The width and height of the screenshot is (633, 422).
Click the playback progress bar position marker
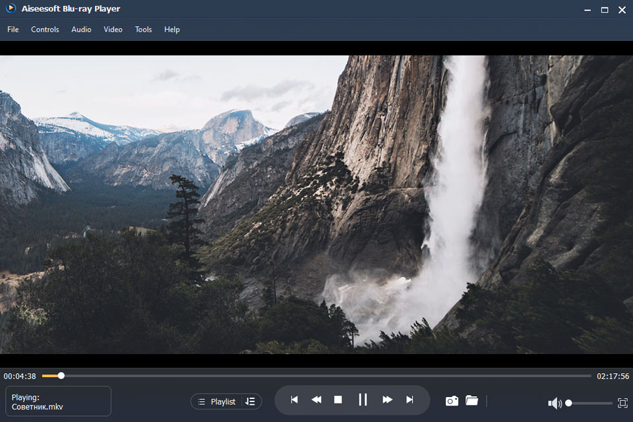pyautogui.click(x=61, y=376)
